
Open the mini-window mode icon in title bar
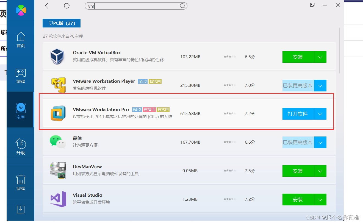tap(312, 5)
